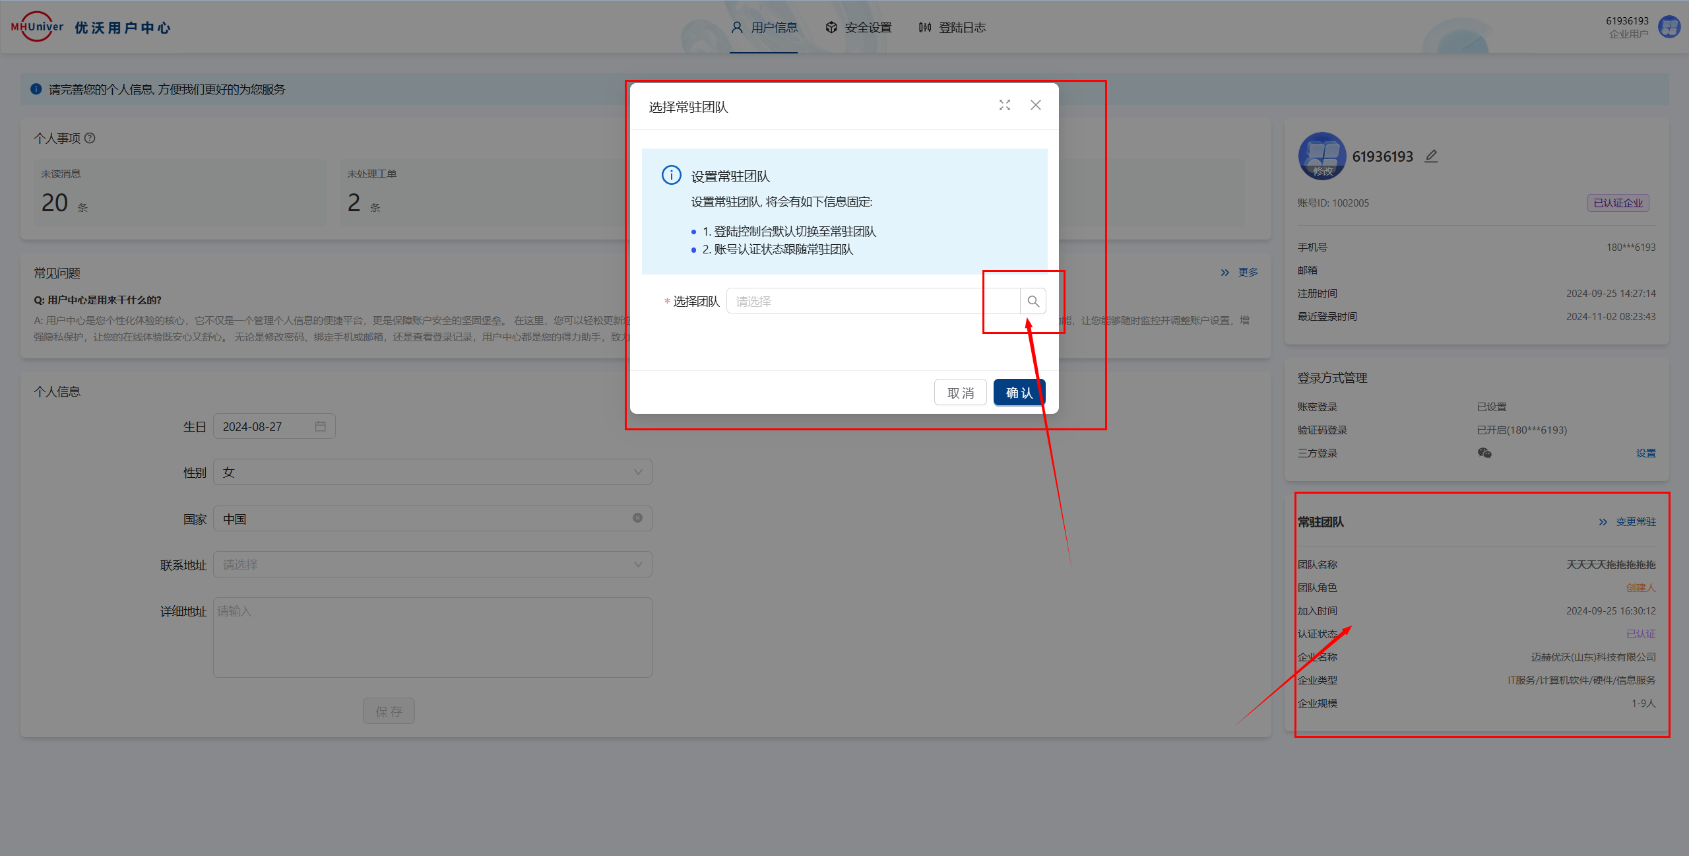
Task: Close the 选择常驻团队 dialog
Action: 1035,106
